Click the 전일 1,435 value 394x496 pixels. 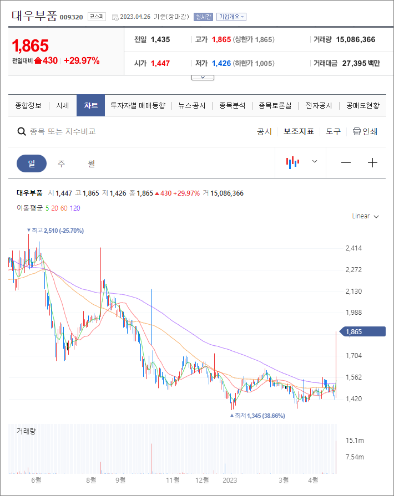[160, 39]
